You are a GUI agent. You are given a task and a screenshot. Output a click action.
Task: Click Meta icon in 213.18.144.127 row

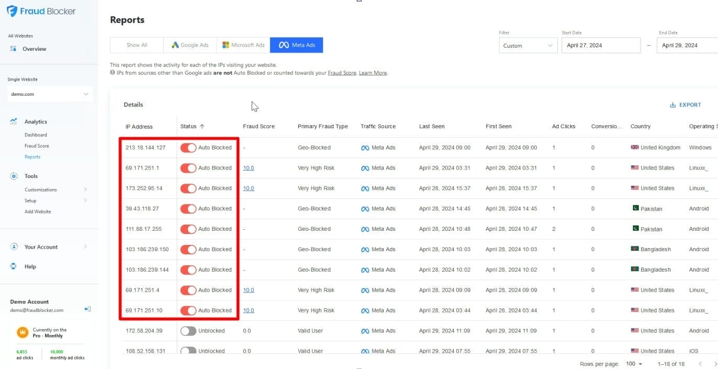pos(365,148)
